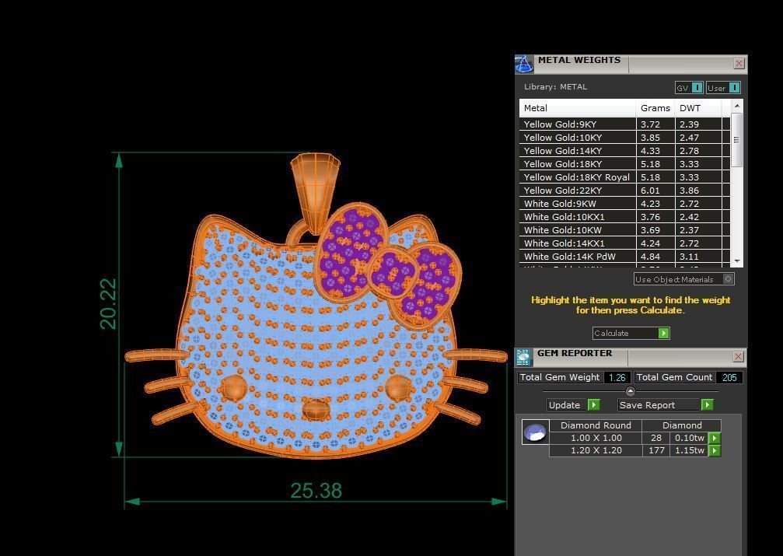Click green arrow beside 1.15tw
The height and width of the screenshot is (556, 783).
click(715, 450)
